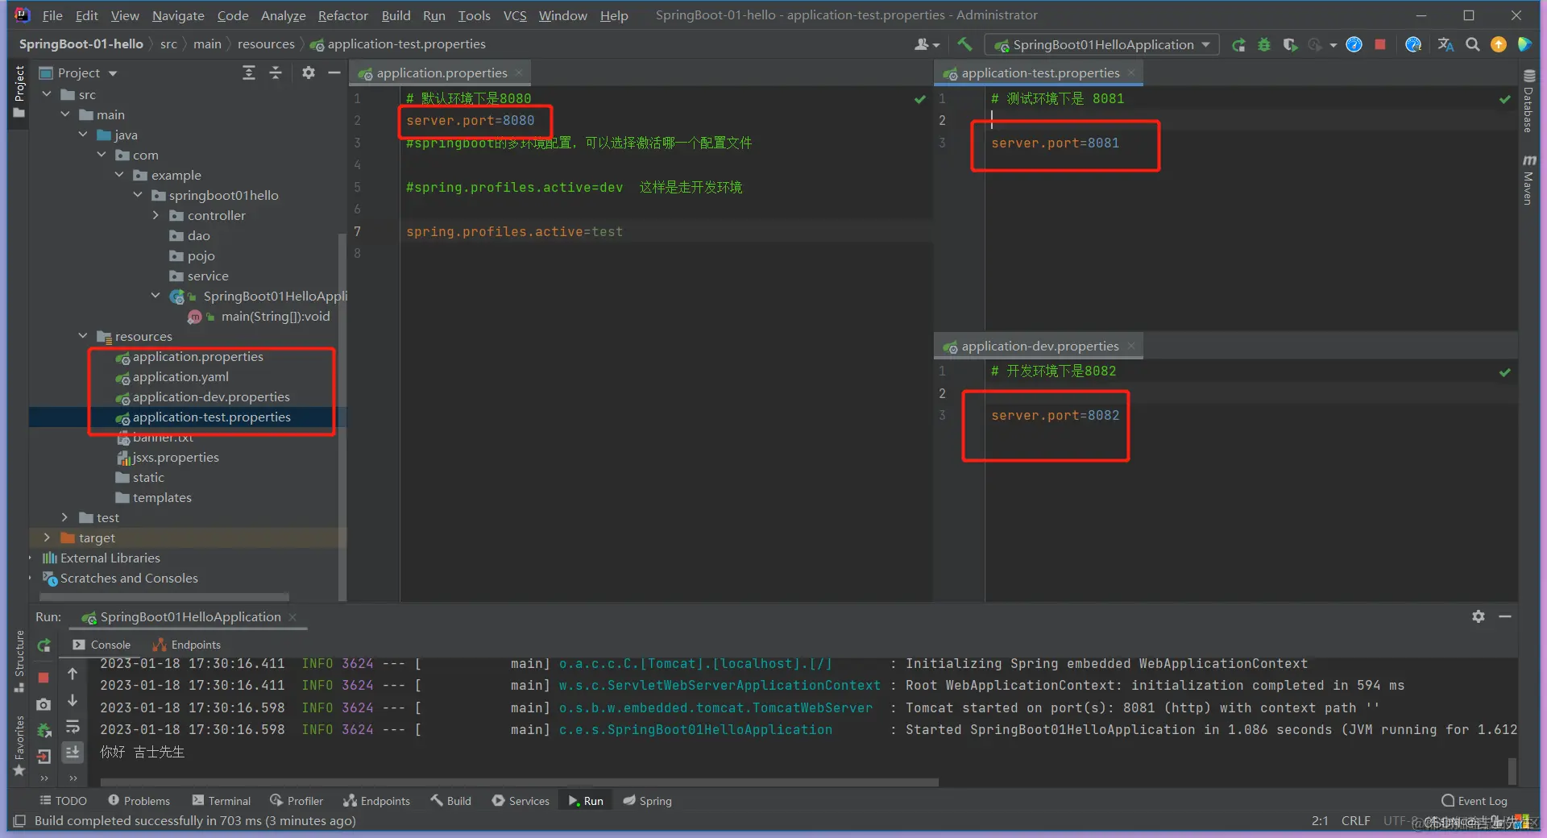Click the console down arrow icon

73,700
